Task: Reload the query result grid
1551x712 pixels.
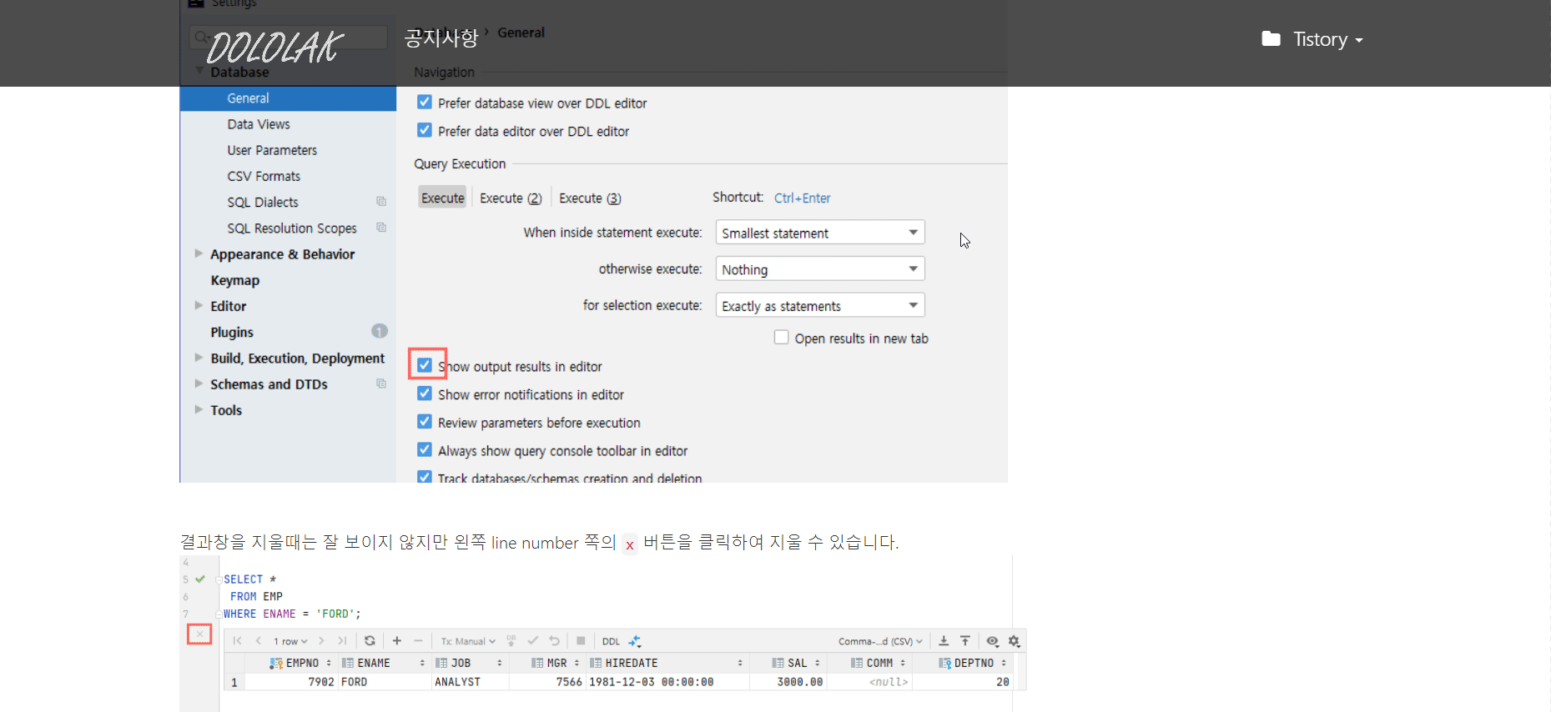Action: tap(370, 641)
